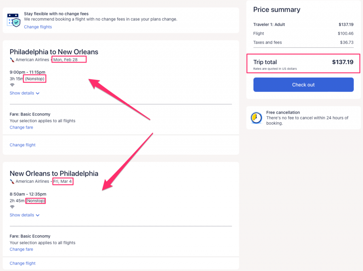Select the New Orleans to Philadelphia heading
This screenshot has width=363, height=271.
pyautogui.click(x=54, y=174)
